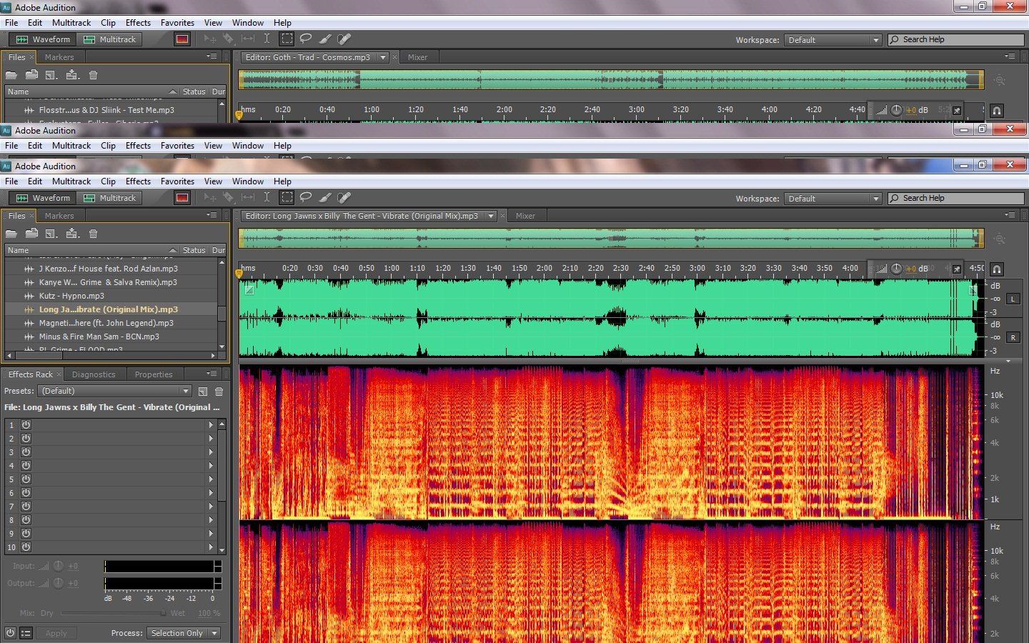
Task: Open Favorites menu in Goth - Trad window
Action: (x=177, y=23)
